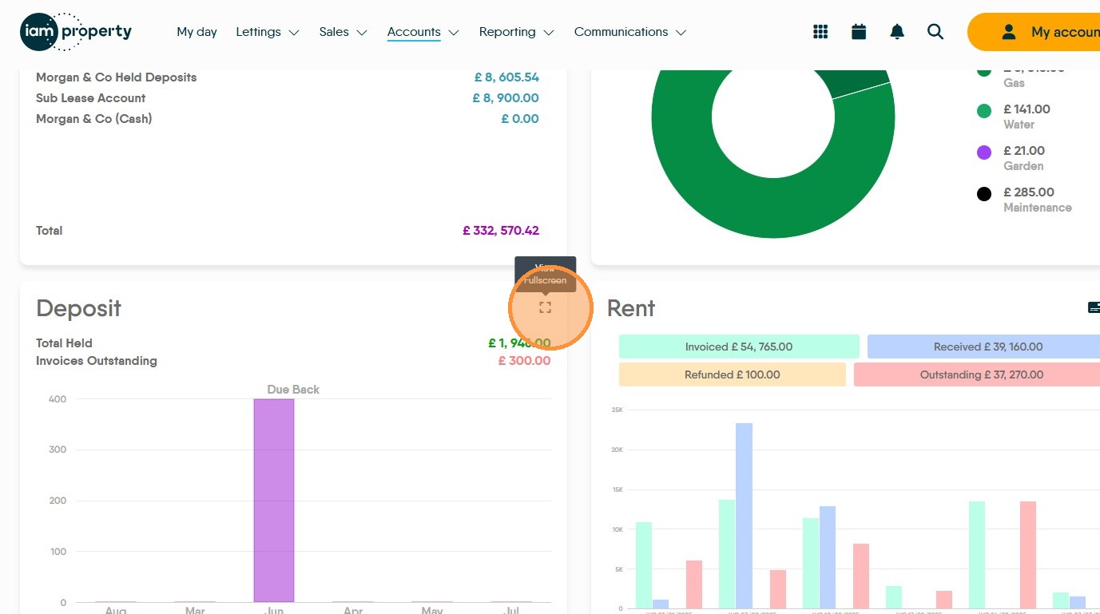Click the £ 21.00 Garden legend value
The image size is (1100, 614).
1024,151
